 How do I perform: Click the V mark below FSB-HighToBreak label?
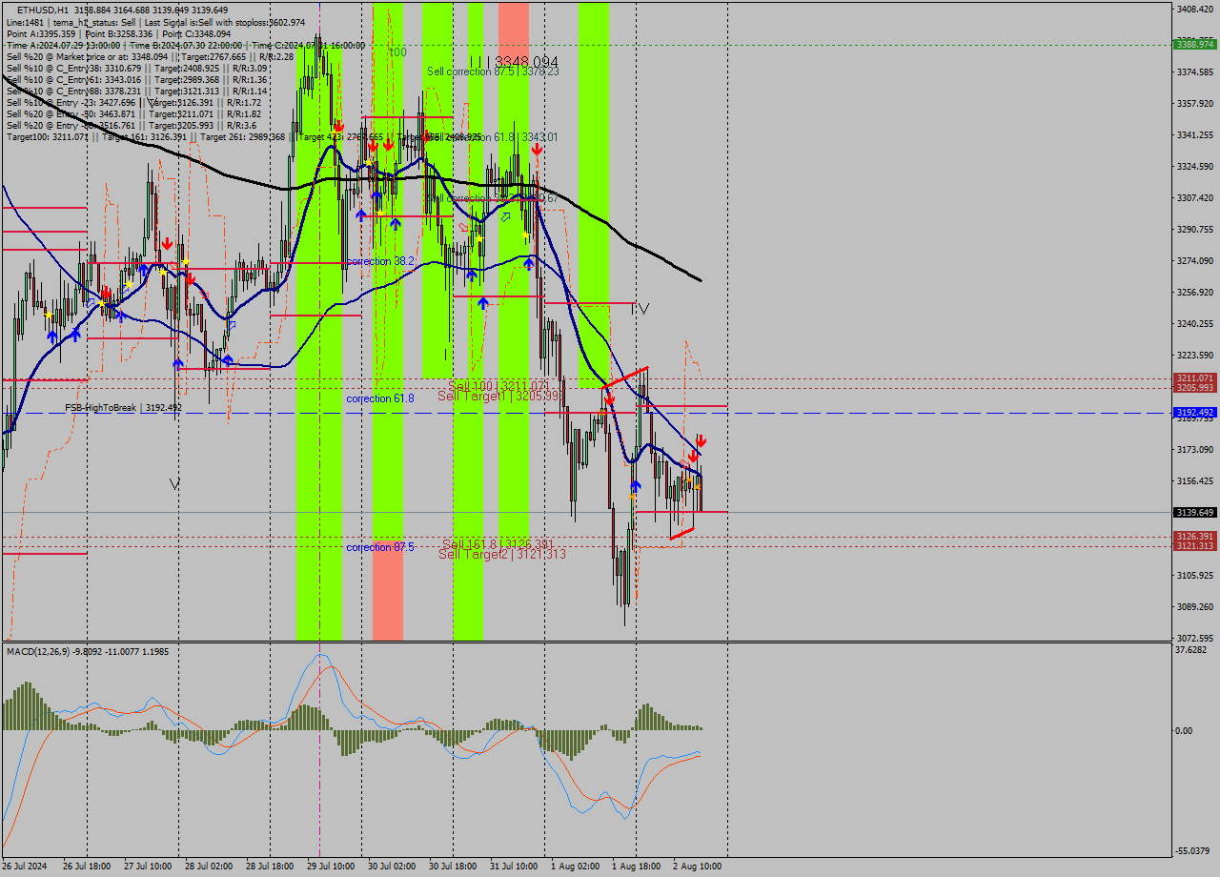point(174,484)
